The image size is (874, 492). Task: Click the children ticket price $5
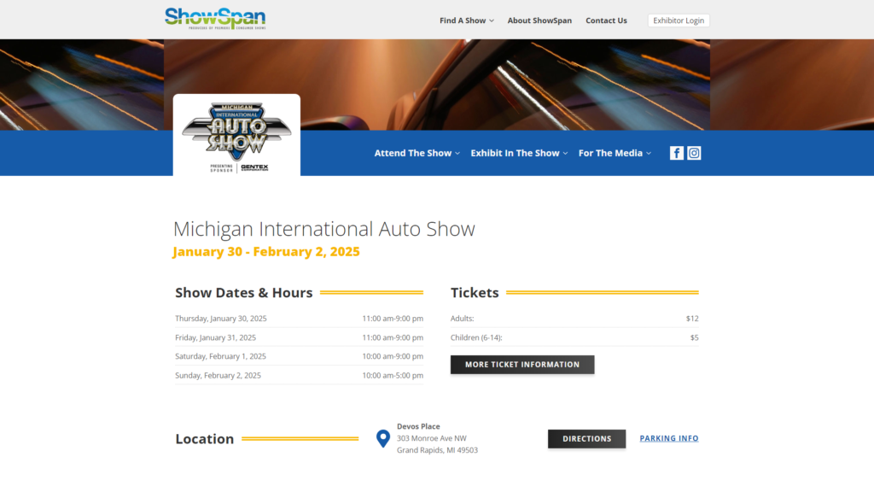tap(694, 337)
